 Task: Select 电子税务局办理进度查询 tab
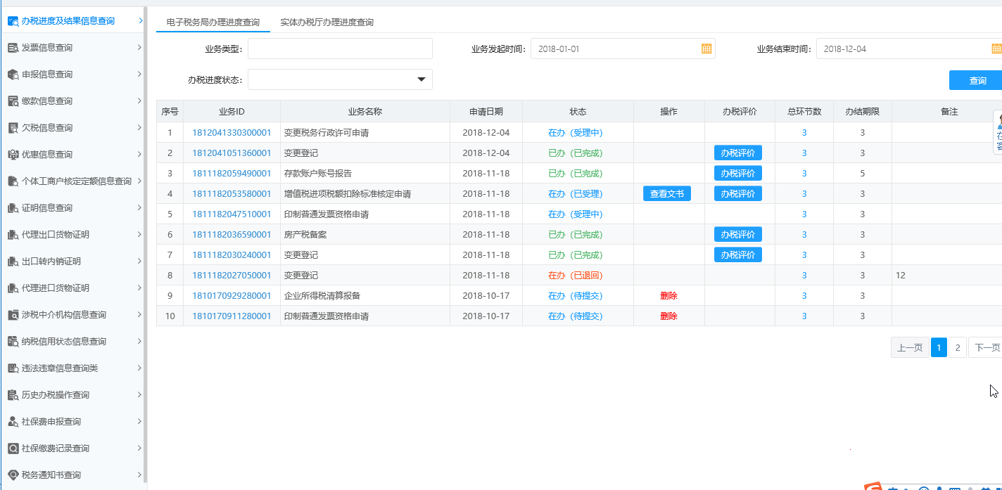click(213, 22)
